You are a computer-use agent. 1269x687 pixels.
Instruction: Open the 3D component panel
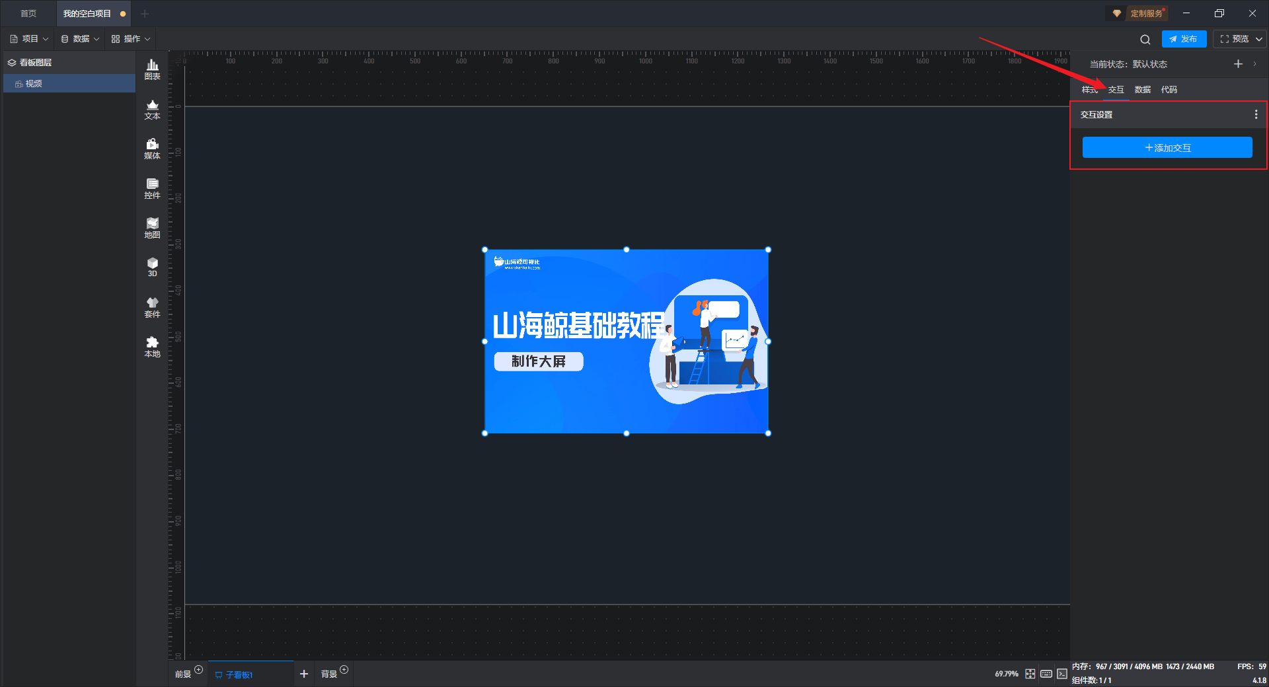[x=152, y=267]
